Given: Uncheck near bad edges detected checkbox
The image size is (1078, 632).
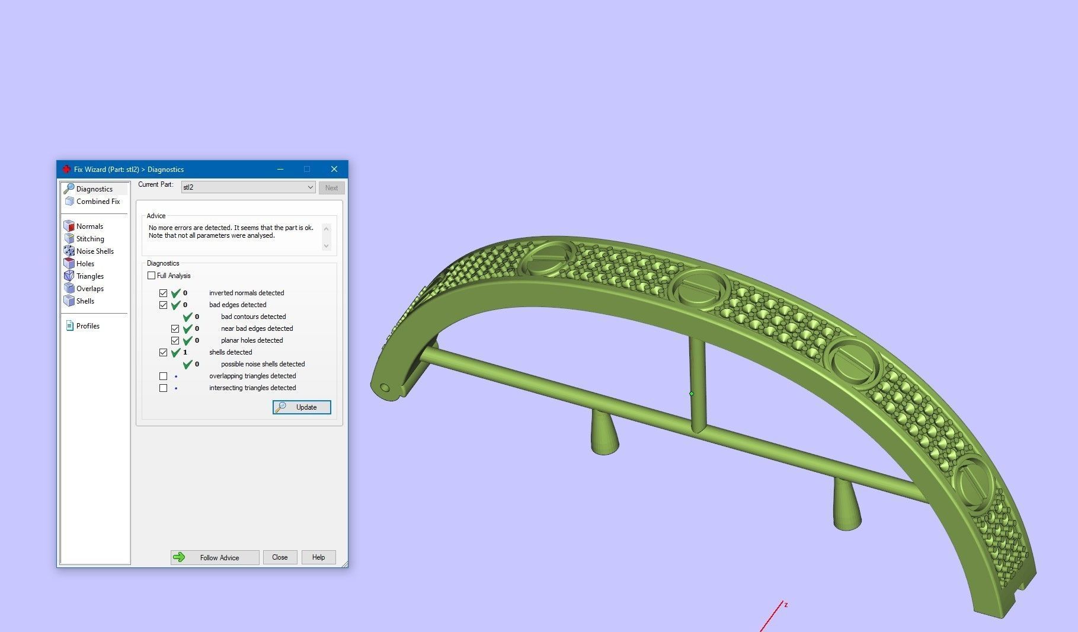Looking at the screenshot, I should (175, 328).
